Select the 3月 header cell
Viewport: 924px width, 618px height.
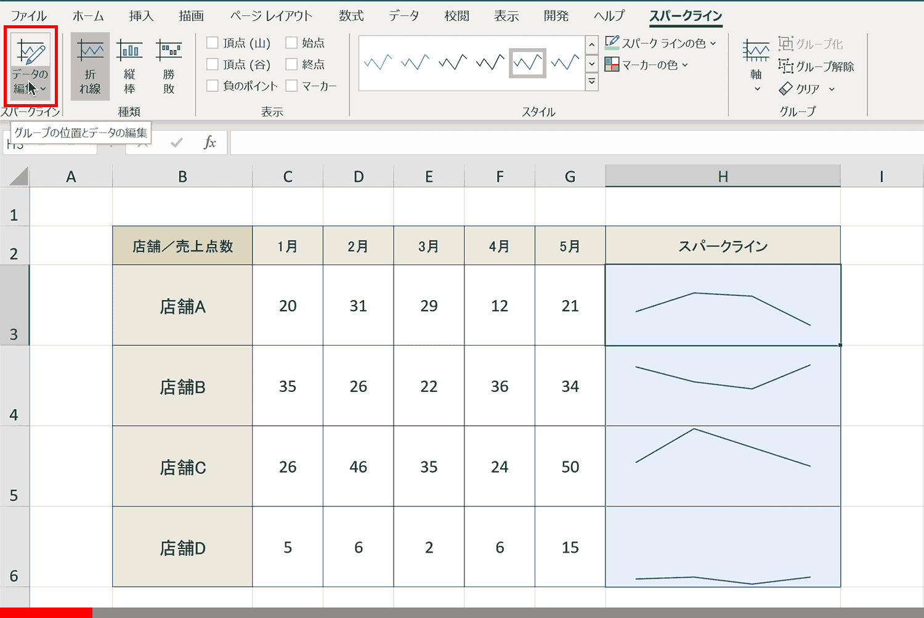click(x=429, y=246)
